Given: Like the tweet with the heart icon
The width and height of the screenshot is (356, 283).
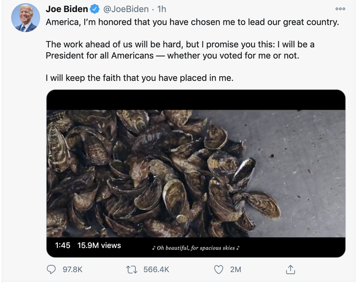Looking at the screenshot, I should pos(218,269).
